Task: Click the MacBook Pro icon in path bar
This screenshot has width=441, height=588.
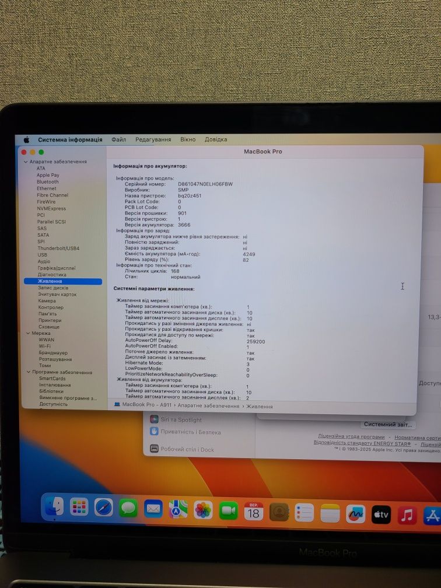Action: click(117, 404)
